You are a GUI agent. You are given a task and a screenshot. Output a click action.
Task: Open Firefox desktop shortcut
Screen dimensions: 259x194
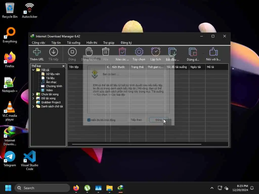click(x=10, y=60)
